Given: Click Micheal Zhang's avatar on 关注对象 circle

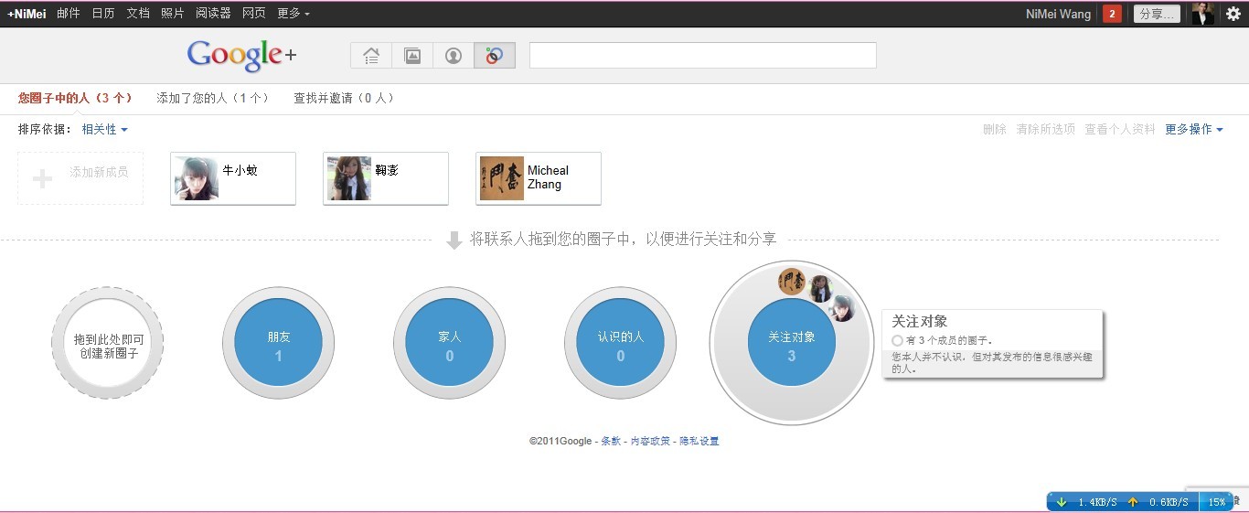Looking at the screenshot, I should (x=792, y=282).
